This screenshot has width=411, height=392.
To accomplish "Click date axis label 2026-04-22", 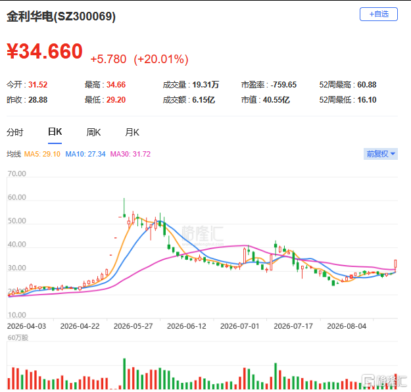I will point(80,326).
